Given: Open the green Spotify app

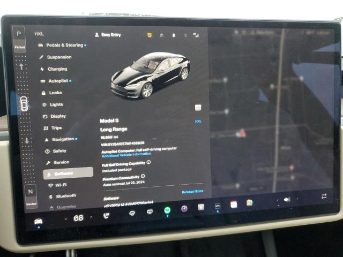Looking at the screenshot, I should (x=167, y=210).
